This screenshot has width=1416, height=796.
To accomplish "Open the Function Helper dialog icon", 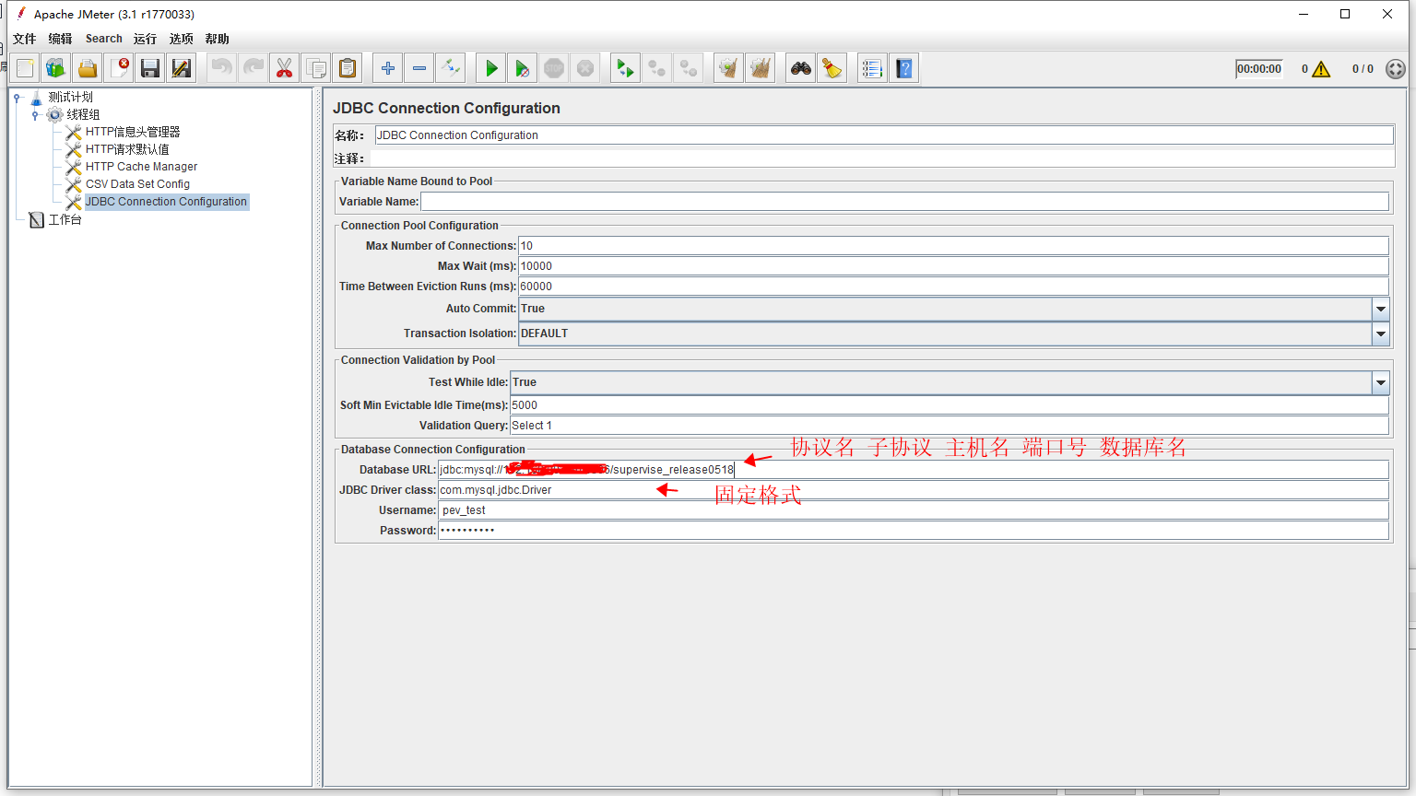I will (872, 68).
